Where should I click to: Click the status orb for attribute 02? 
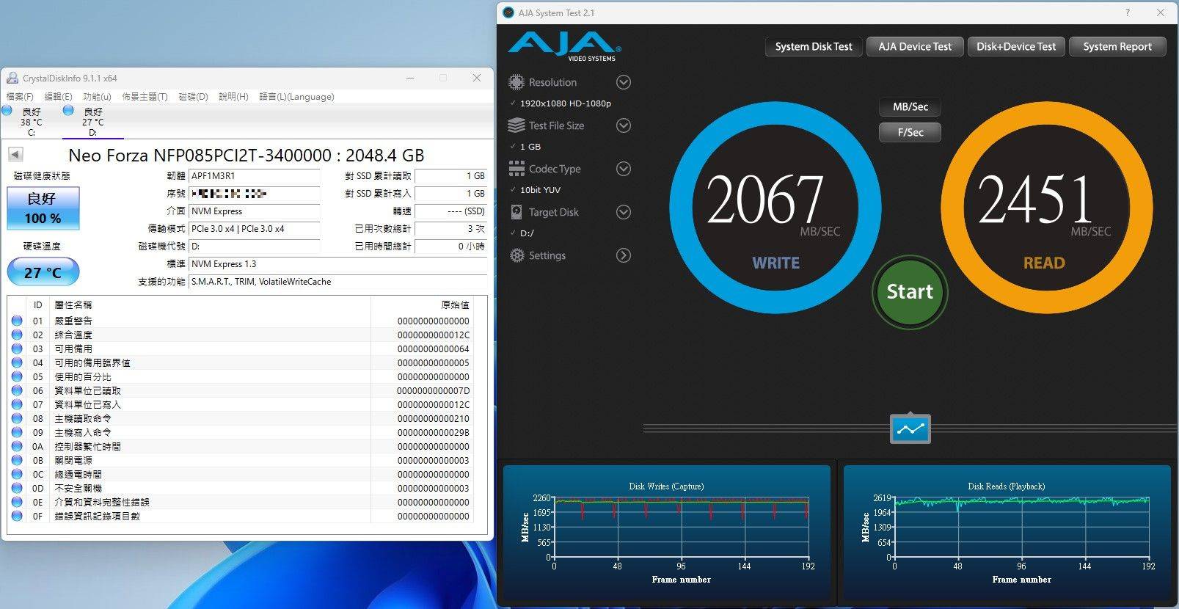pyautogui.click(x=17, y=335)
